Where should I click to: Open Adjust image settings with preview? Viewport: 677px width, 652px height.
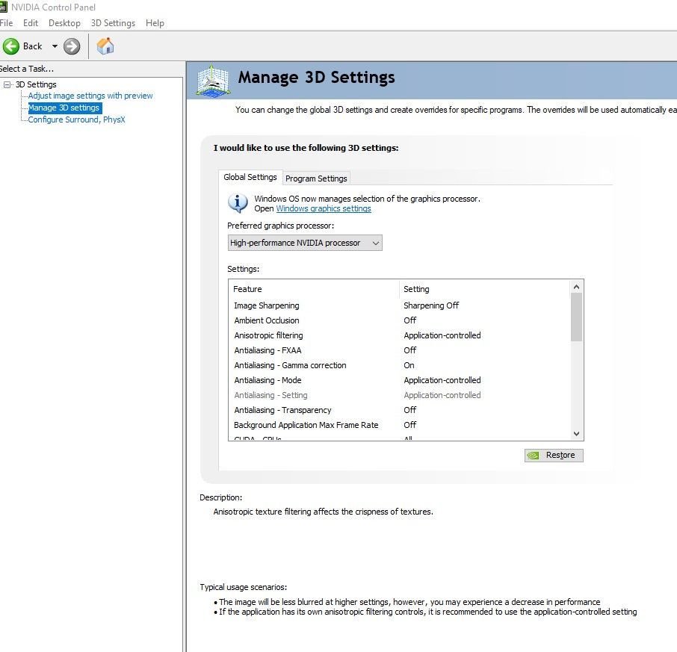tap(90, 96)
